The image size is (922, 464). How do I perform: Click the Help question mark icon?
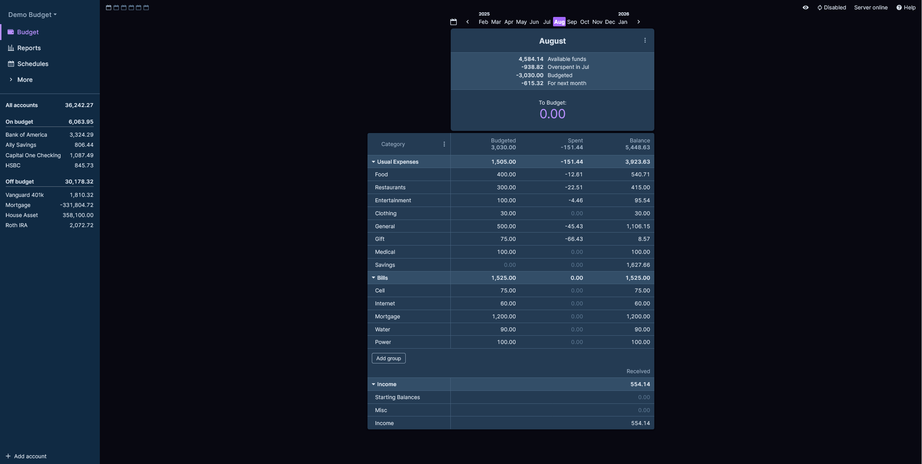[899, 8]
